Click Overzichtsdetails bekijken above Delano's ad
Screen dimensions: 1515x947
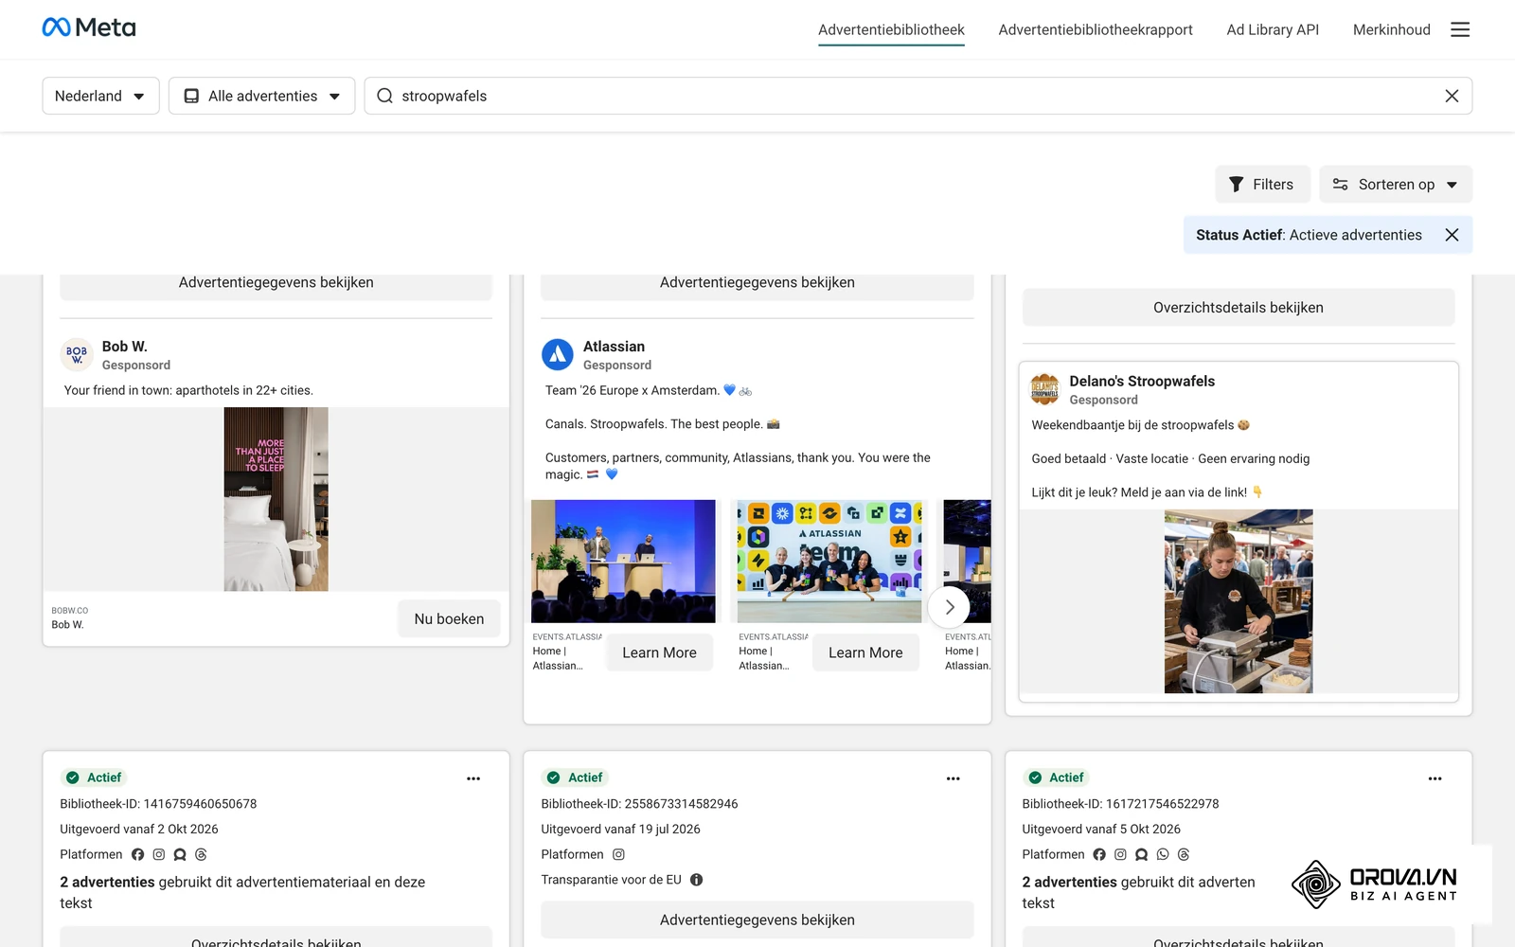point(1238,308)
